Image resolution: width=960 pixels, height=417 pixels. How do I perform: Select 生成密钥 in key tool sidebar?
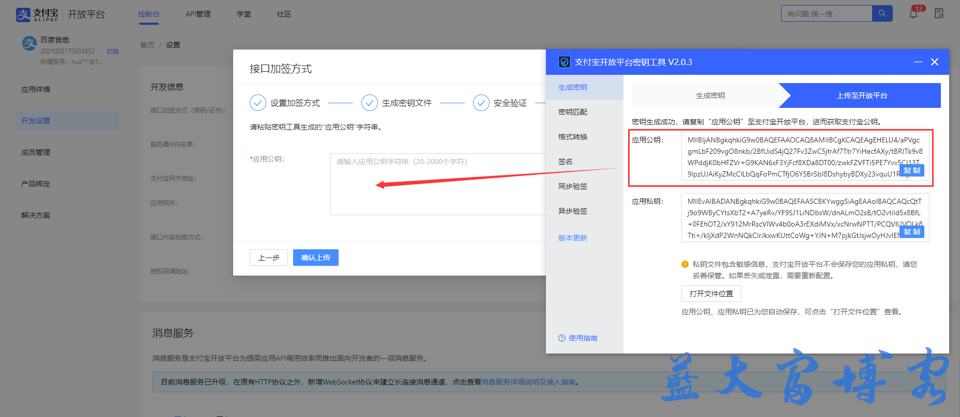(585, 87)
